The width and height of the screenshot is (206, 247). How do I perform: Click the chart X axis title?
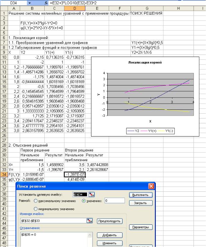(150, 121)
